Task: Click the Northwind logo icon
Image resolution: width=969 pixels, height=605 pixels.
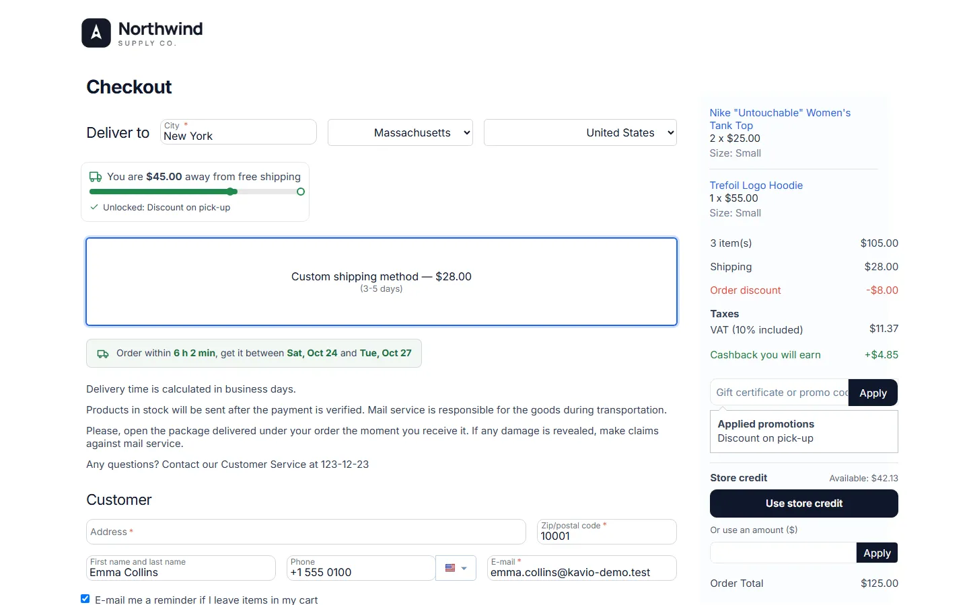Action: (96, 33)
